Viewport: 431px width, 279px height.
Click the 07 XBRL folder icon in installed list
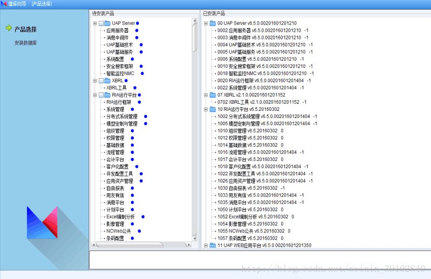[213, 95]
